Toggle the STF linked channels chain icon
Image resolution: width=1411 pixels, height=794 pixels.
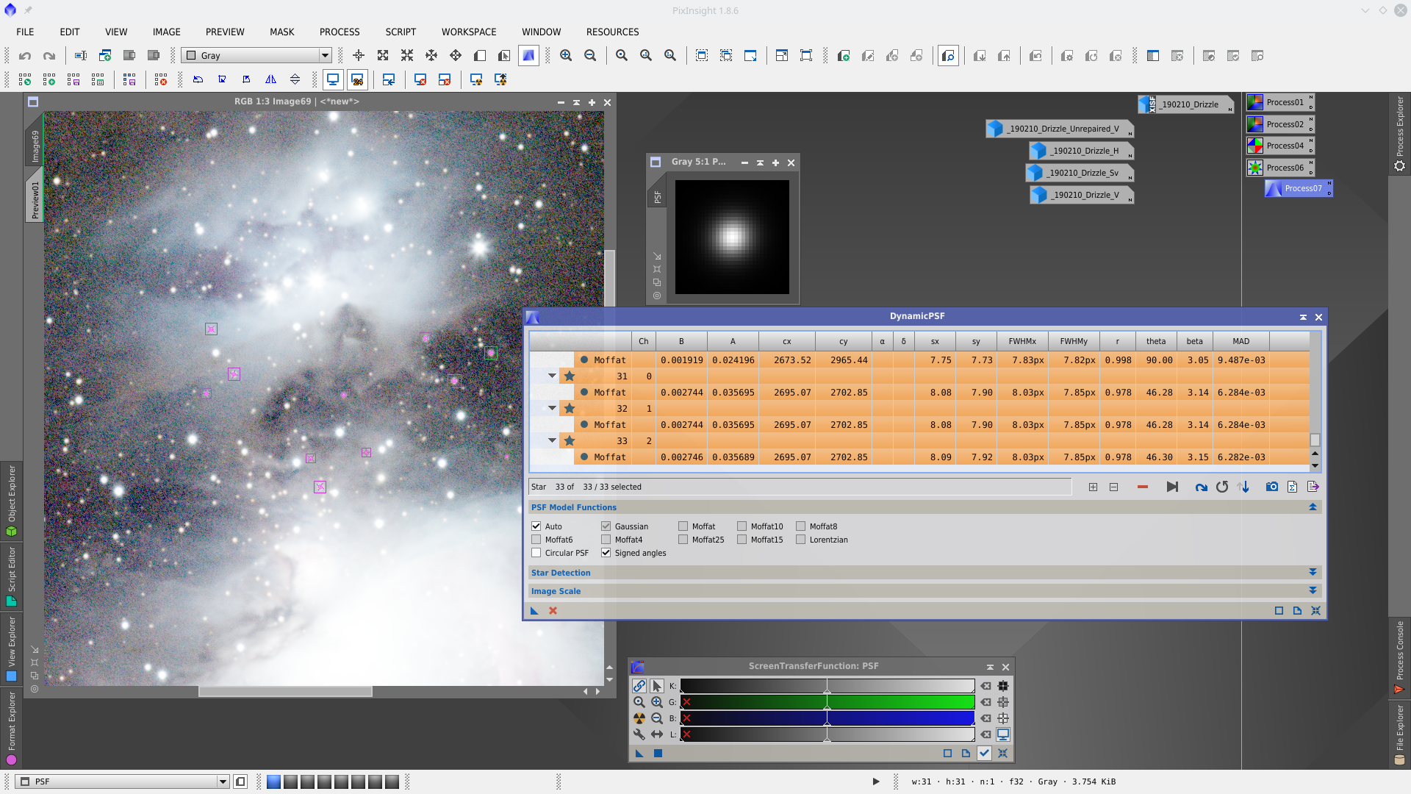tap(639, 686)
